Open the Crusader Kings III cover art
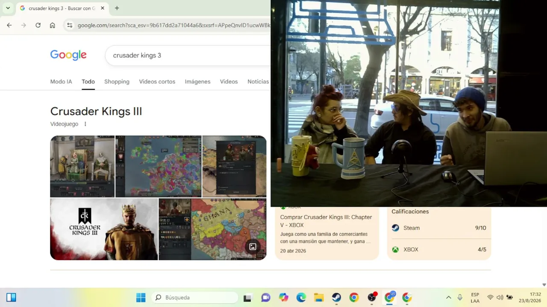 click(x=104, y=229)
